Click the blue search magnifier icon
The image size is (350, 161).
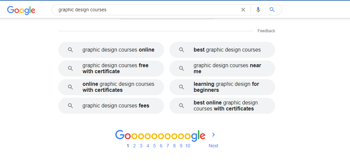(x=272, y=10)
